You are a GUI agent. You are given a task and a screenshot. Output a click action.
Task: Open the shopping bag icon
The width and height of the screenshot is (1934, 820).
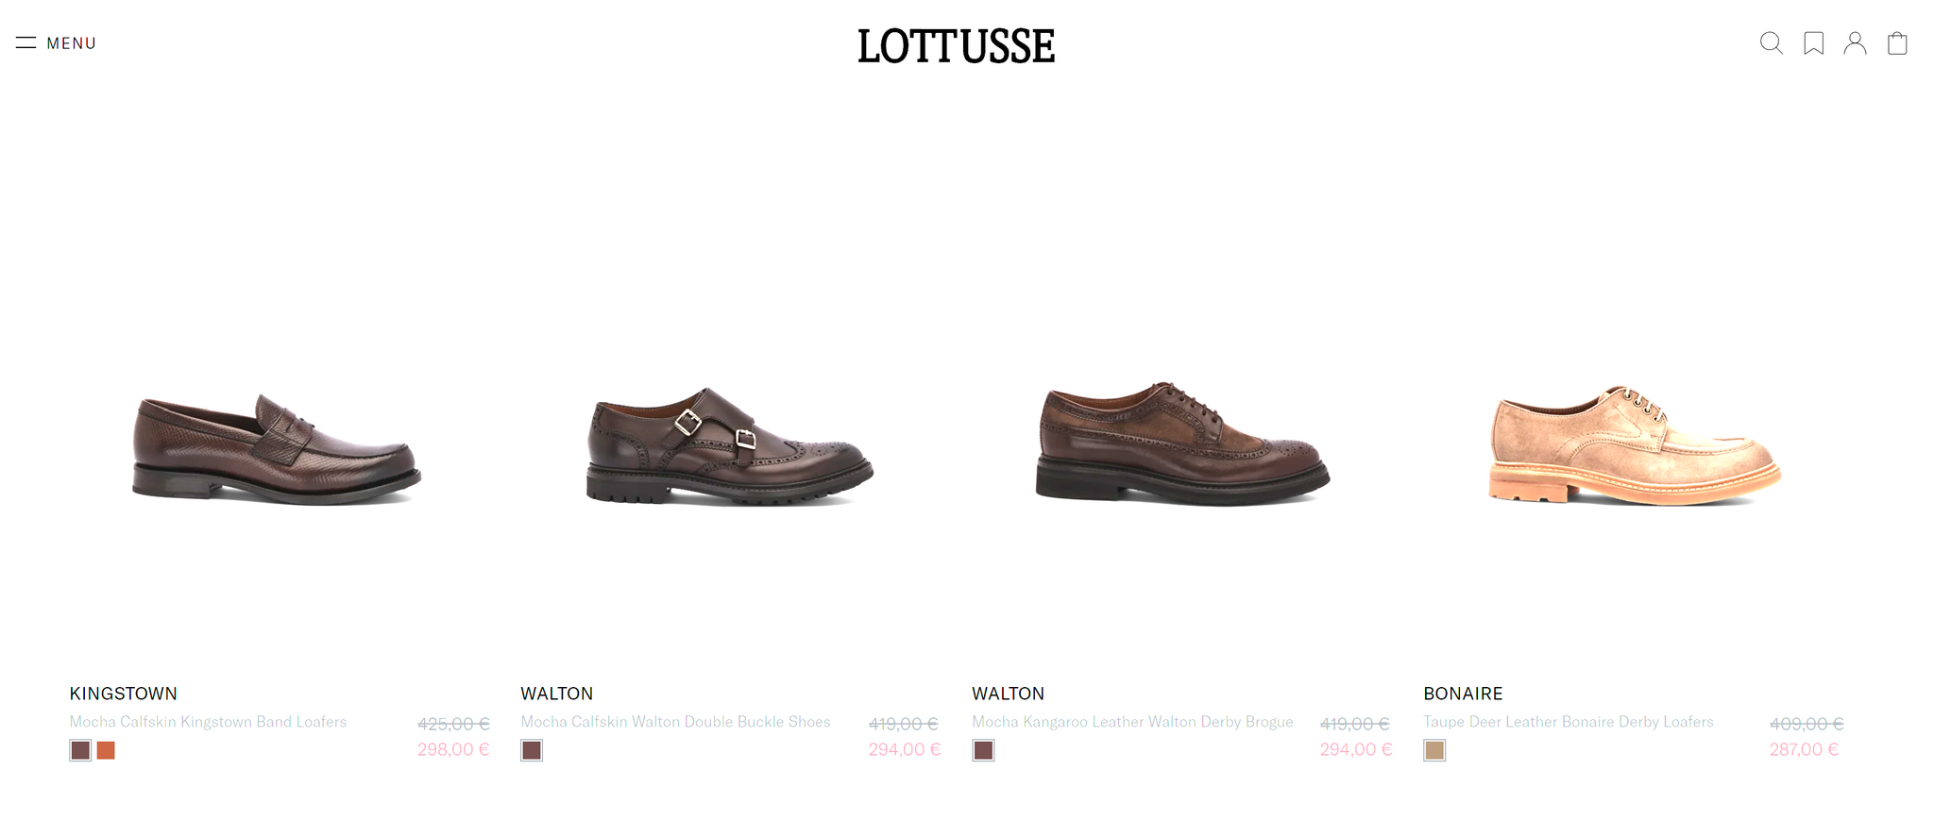[x=1897, y=43]
